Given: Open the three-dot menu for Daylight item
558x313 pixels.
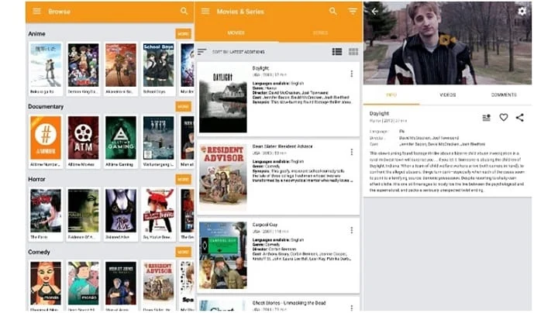Looking at the screenshot, I should coord(352,74).
